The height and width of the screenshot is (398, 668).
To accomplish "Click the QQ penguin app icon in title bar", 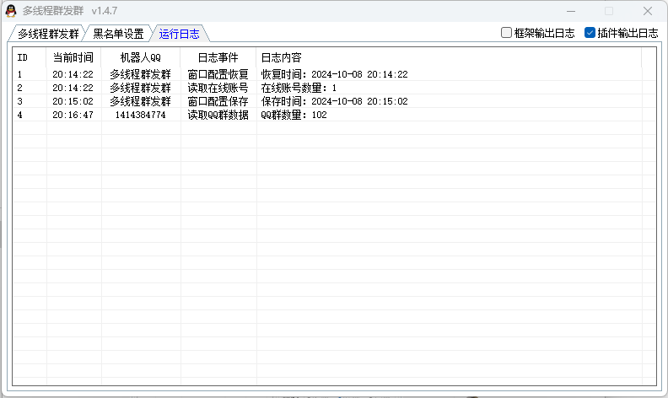I will pos(11,11).
